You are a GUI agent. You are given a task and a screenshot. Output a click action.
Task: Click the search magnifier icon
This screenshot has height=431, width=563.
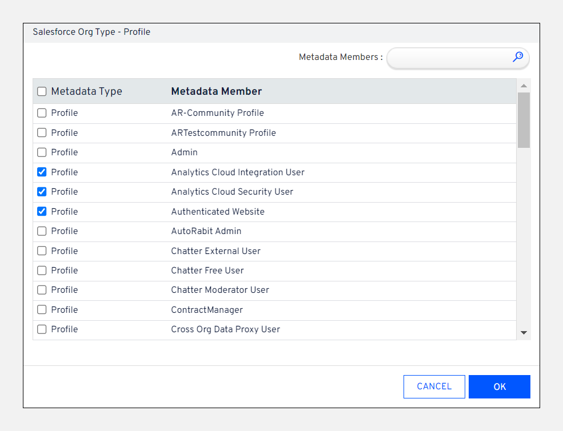(x=518, y=57)
